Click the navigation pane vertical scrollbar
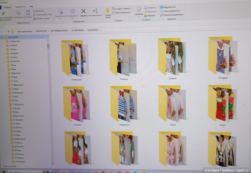Viewport: 251px width, 173px height. pos(48,88)
